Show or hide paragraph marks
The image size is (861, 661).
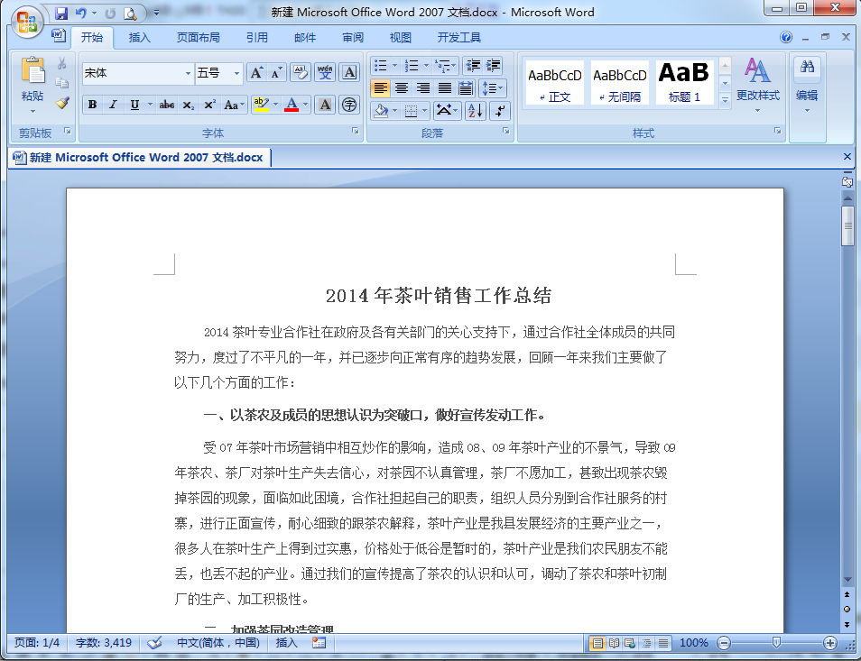[x=500, y=111]
